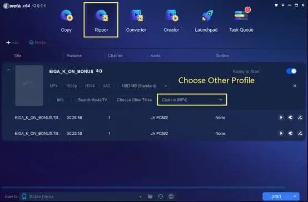Click the Add source button
This screenshot has height=202, width=308.
click(x=12, y=42)
